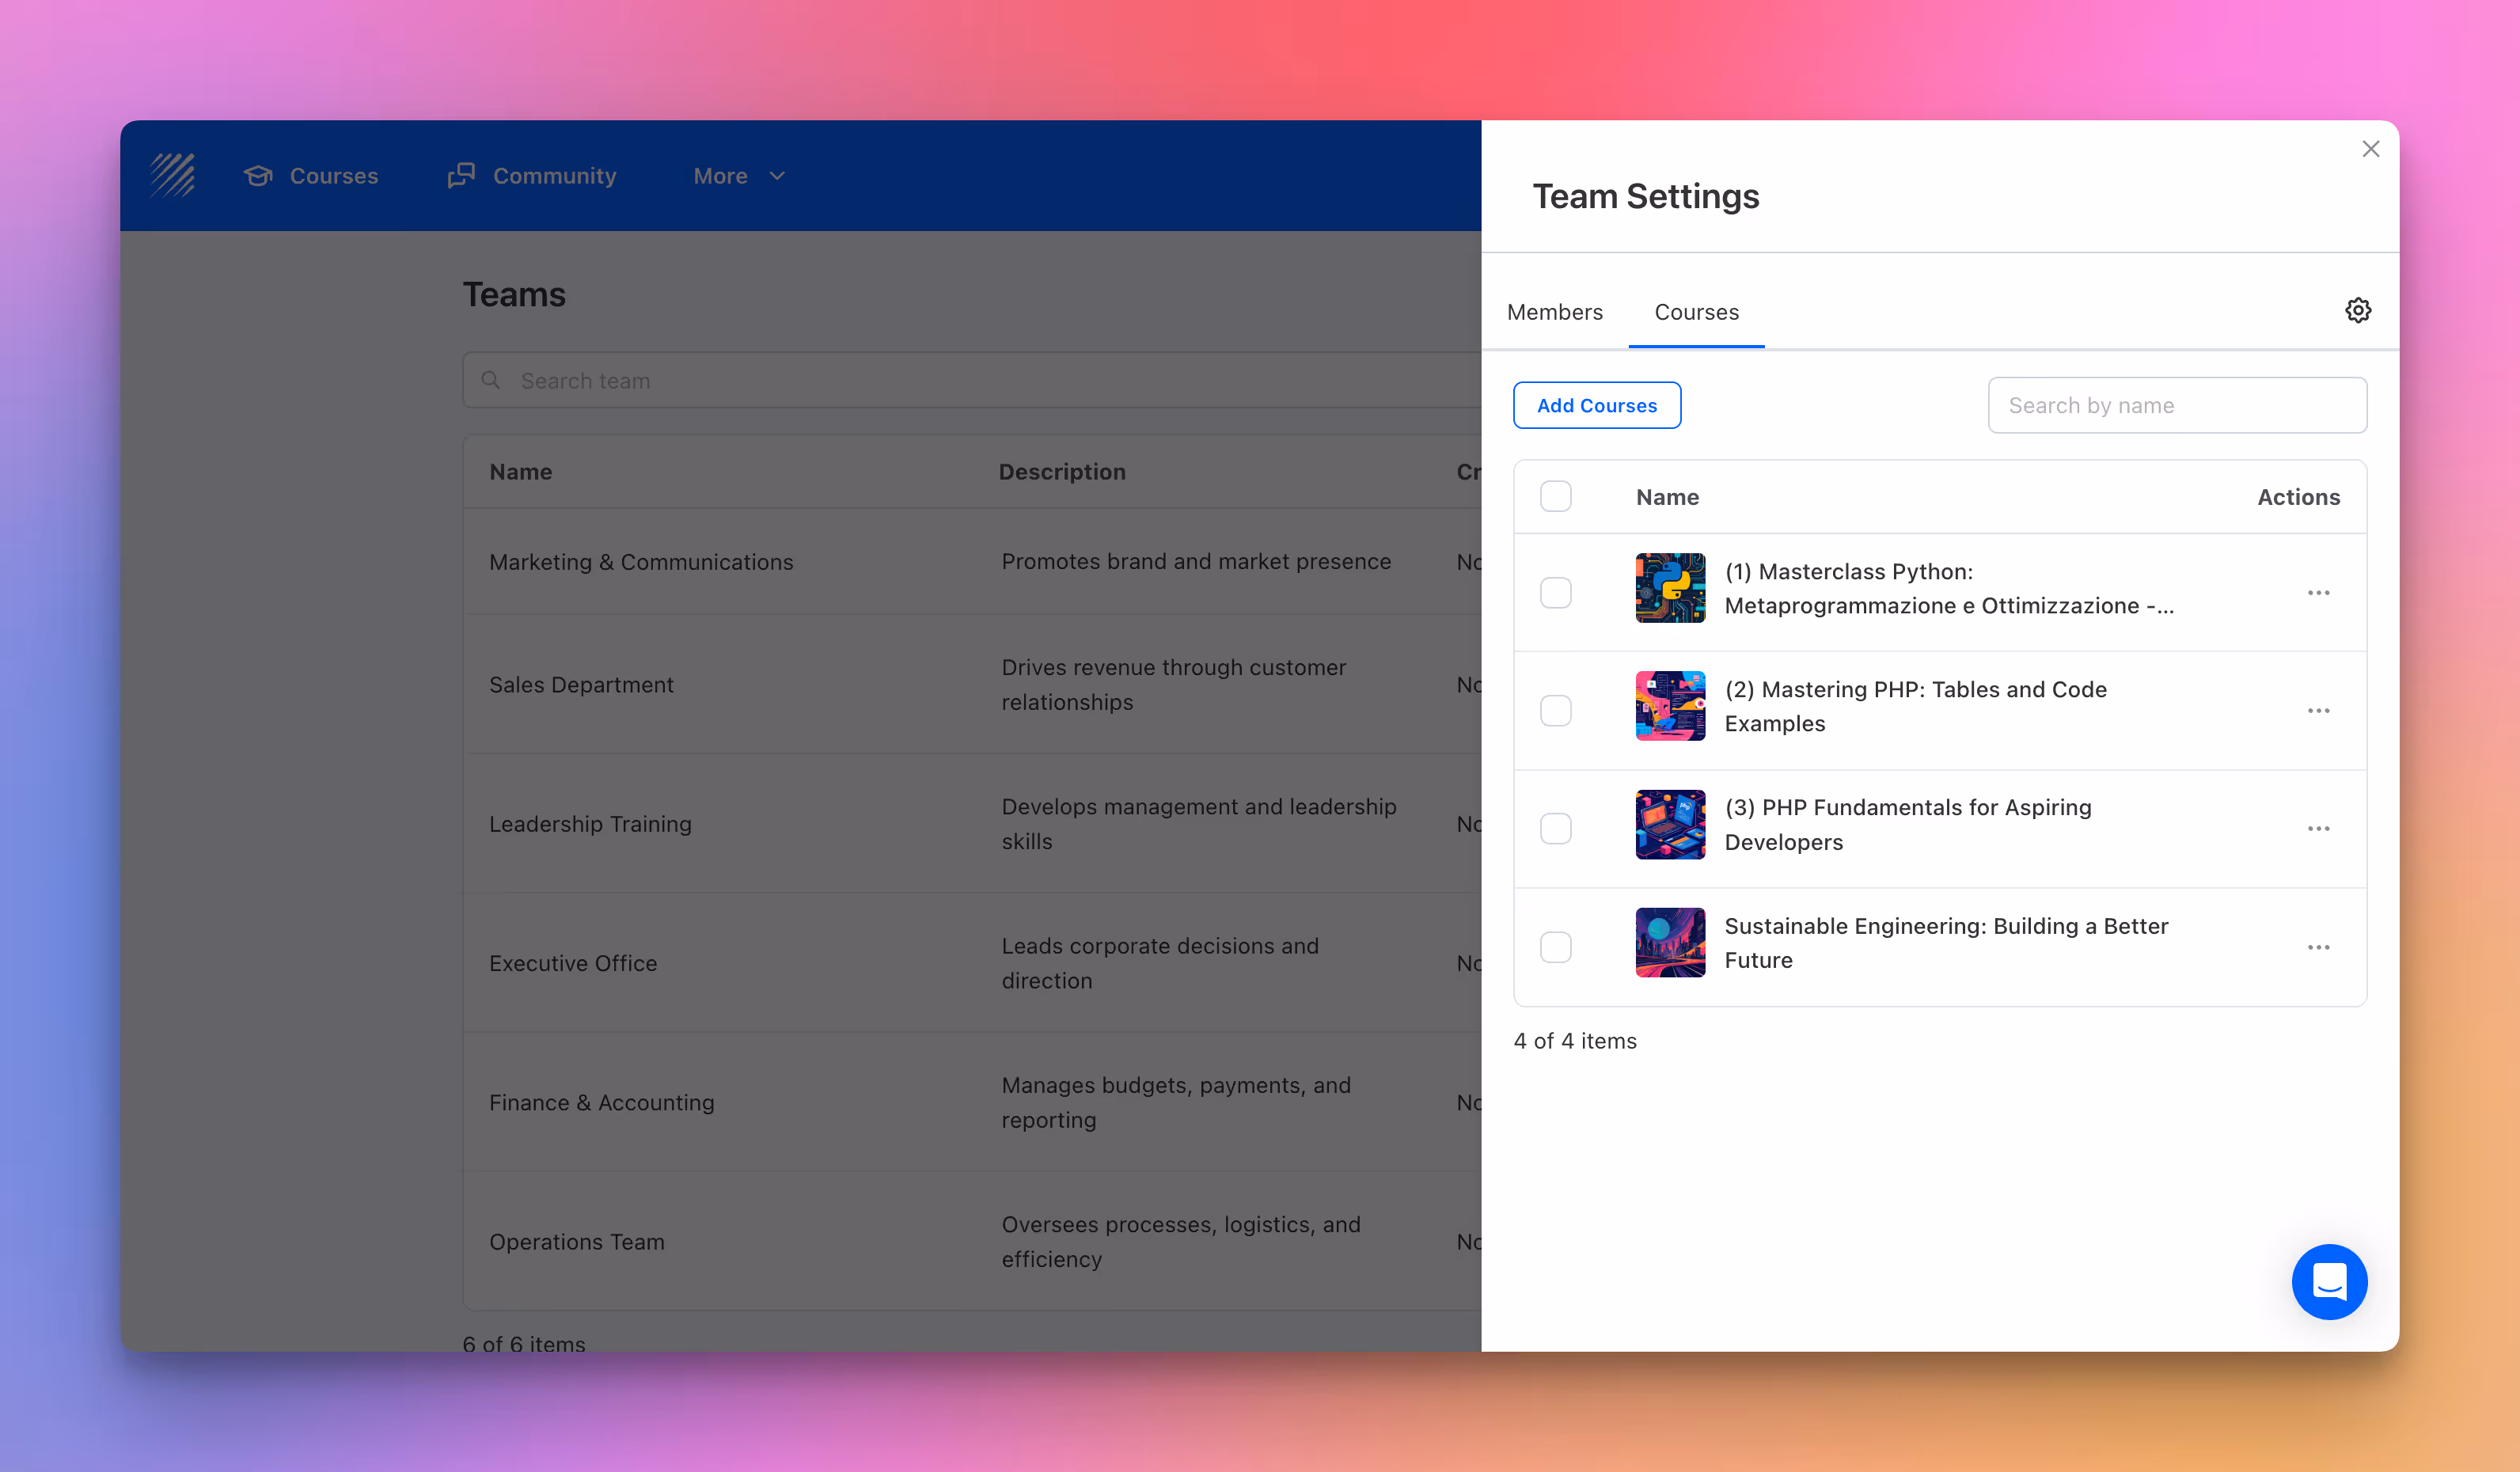
Task: Click the settings gear icon in Team Settings
Action: pos(2357,311)
